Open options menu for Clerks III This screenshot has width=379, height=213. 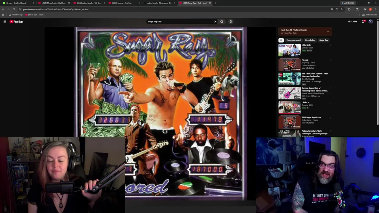click(x=331, y=103)
